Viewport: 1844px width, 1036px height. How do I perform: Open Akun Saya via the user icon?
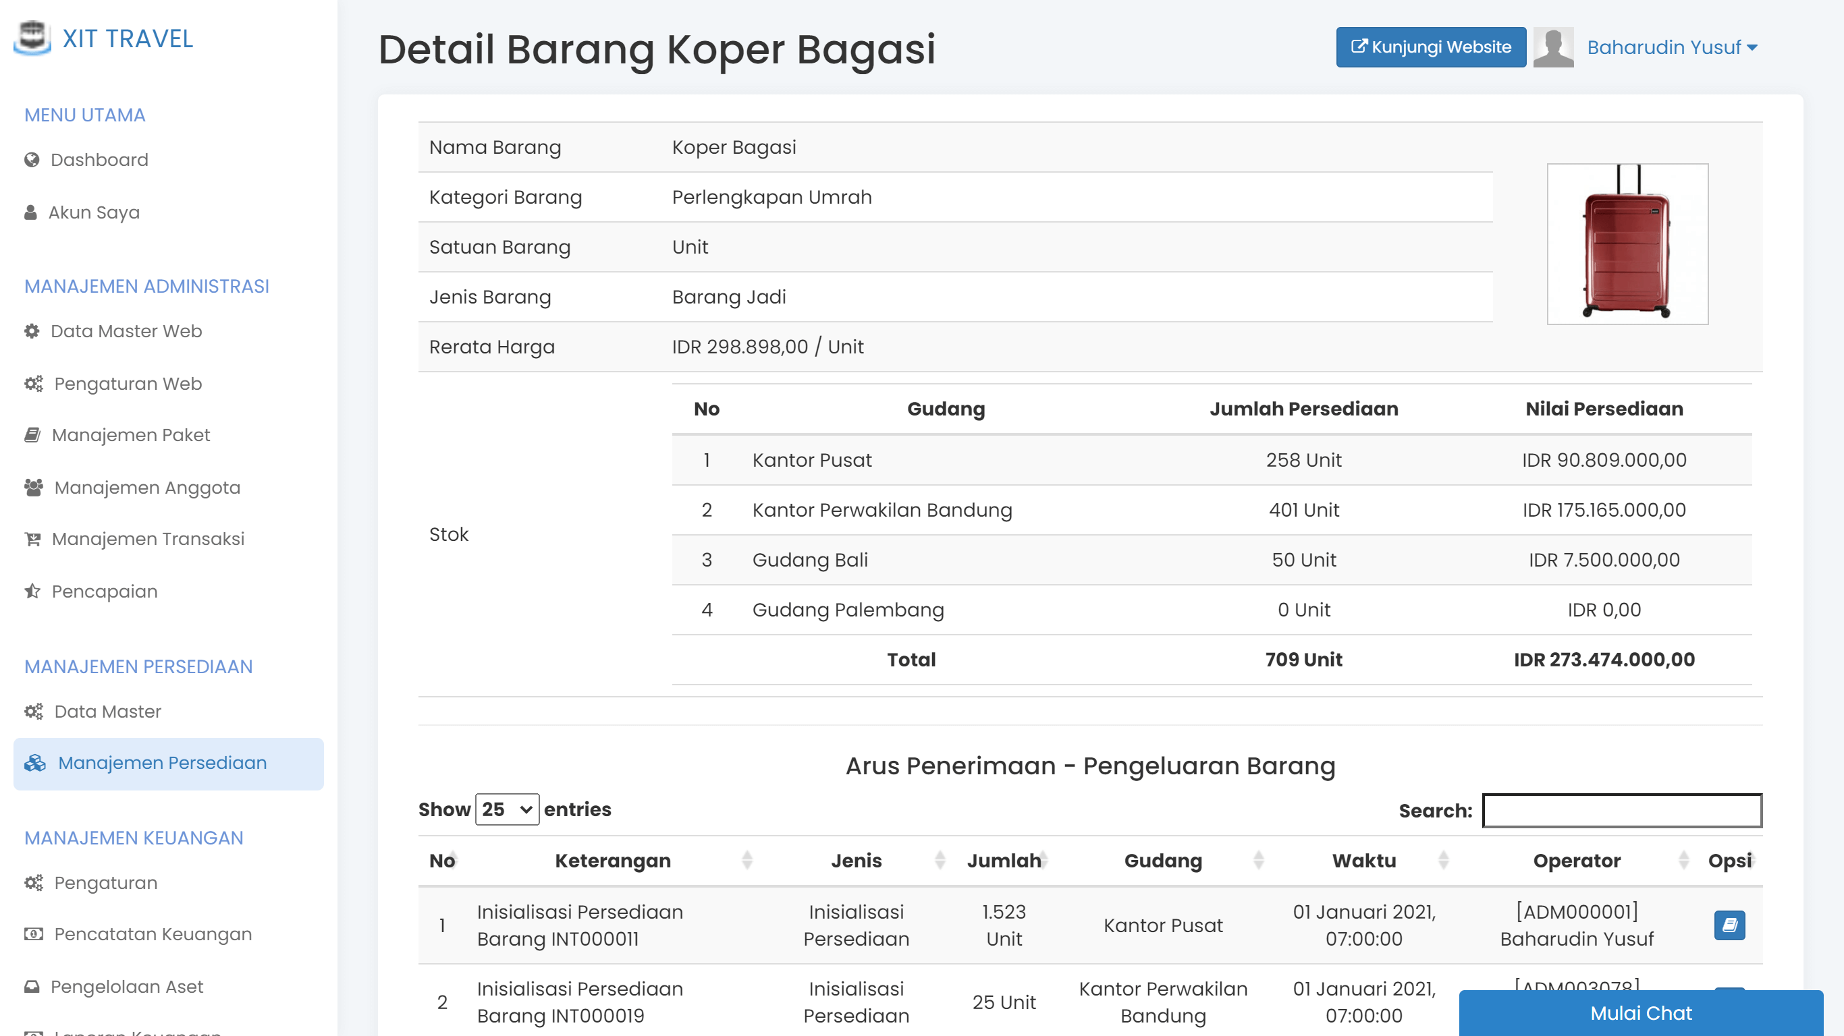pyautogui.click(x=30, y=212)
